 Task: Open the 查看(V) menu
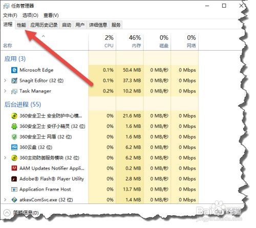click(x=51, y=15)
